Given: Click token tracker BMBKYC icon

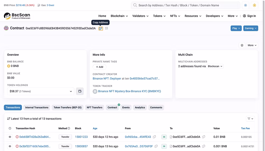Looking at the screenshot, I should [95, 91].
